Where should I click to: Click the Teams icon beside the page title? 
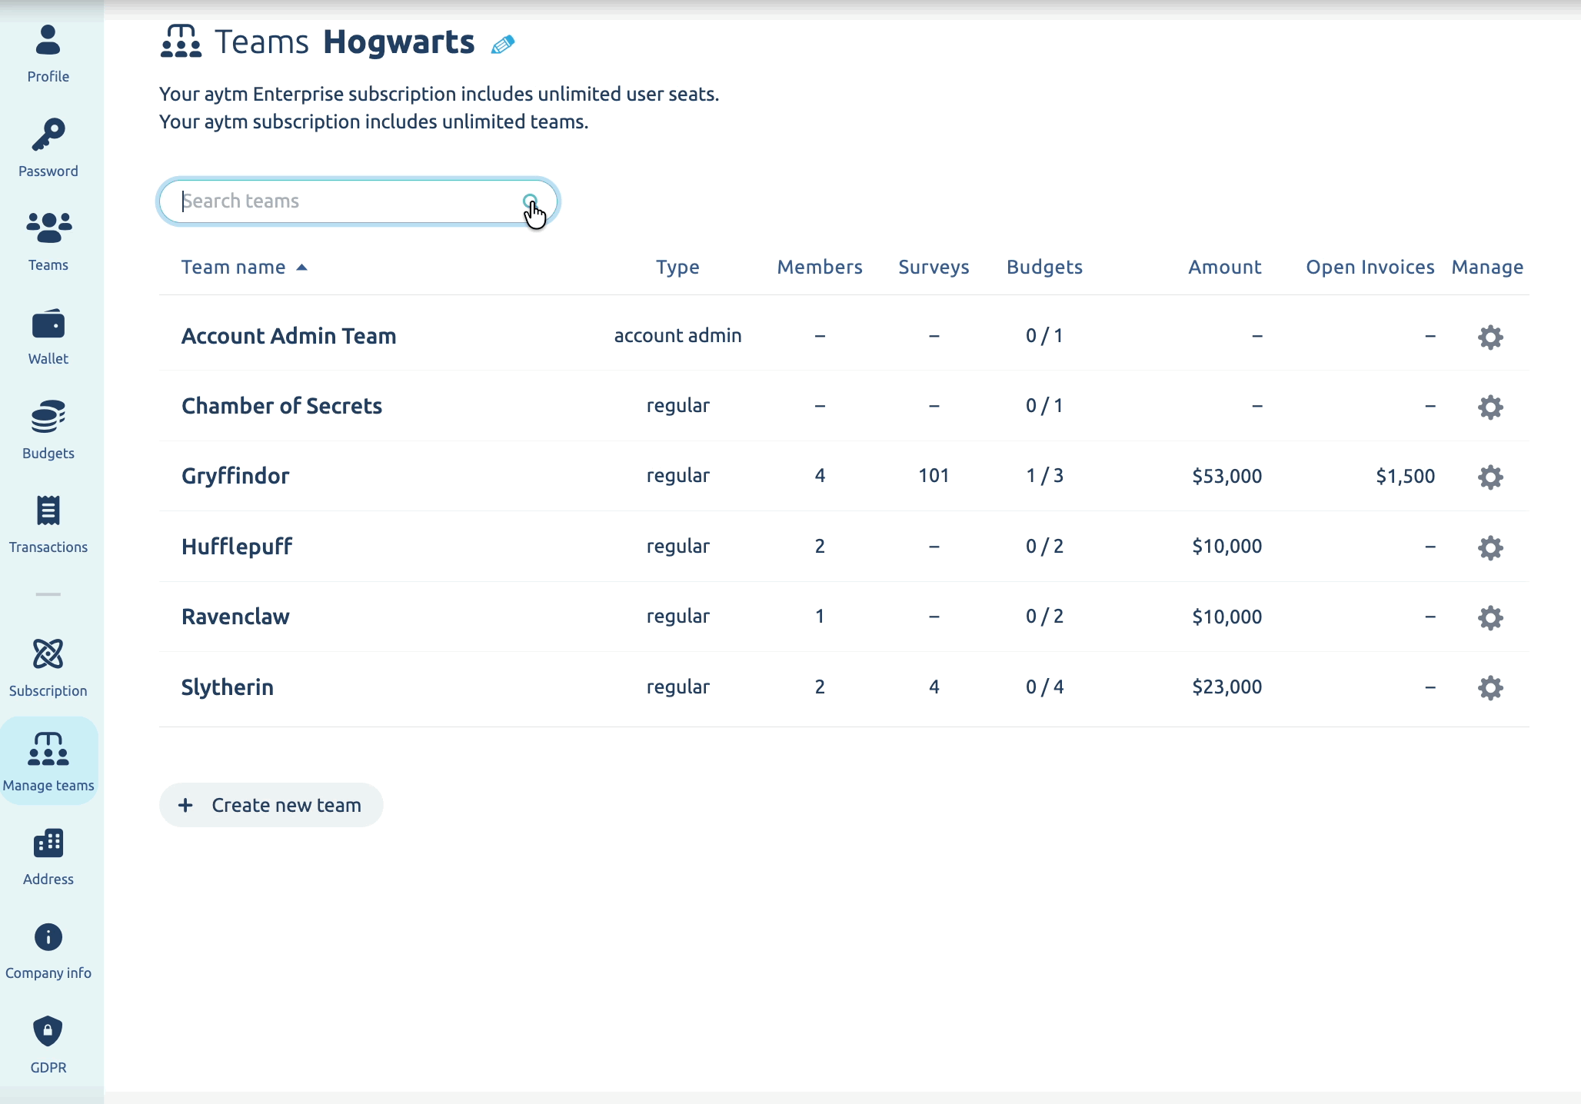pos(181,42)
